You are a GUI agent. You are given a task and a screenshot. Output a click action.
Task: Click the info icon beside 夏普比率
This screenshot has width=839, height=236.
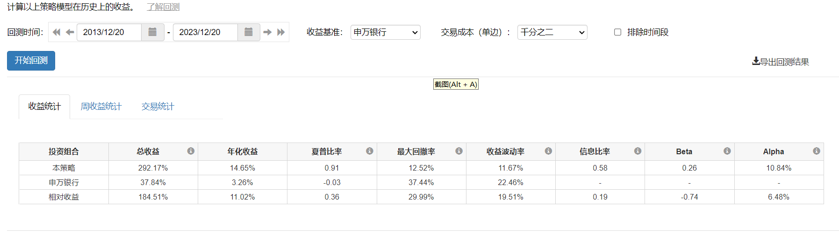coord(370,151)
